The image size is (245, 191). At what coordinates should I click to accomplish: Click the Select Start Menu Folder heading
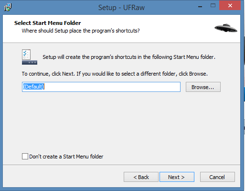click(x=48, y=23)
